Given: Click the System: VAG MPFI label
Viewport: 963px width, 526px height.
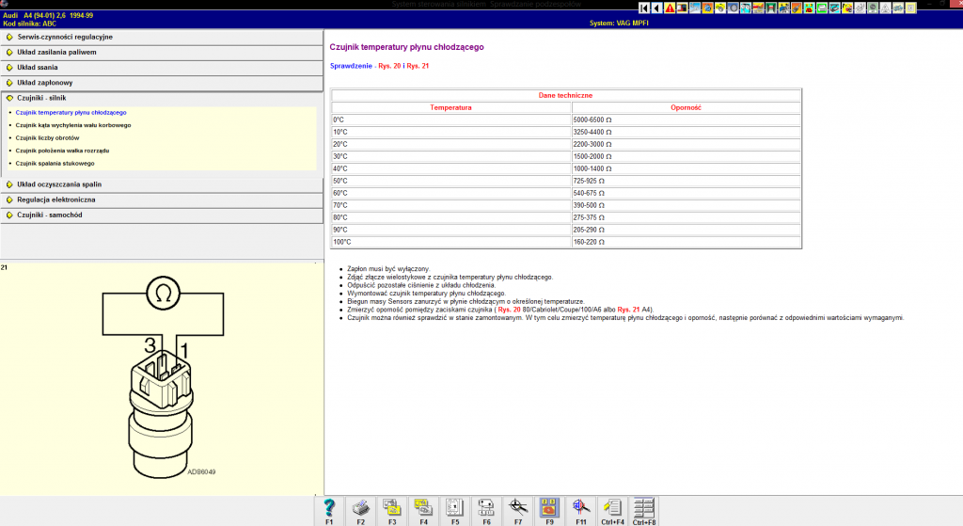Looking at the screenshot, I should point(619,24).
